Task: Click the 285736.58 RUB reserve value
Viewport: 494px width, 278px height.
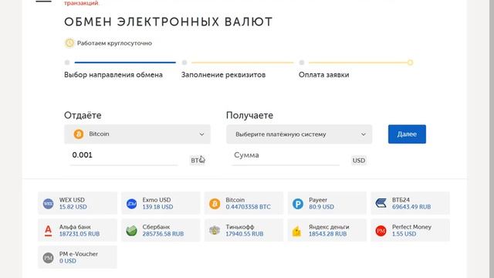Action: [163, 234]
